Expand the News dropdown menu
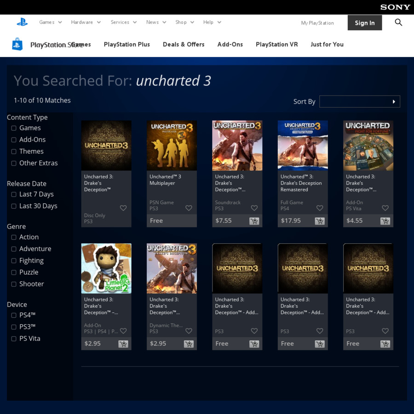 click(156, 22)
